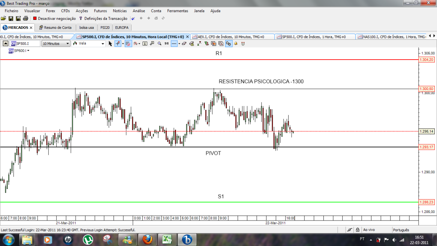
Task: Open the Notícias menu
Action: click(120, 11)
